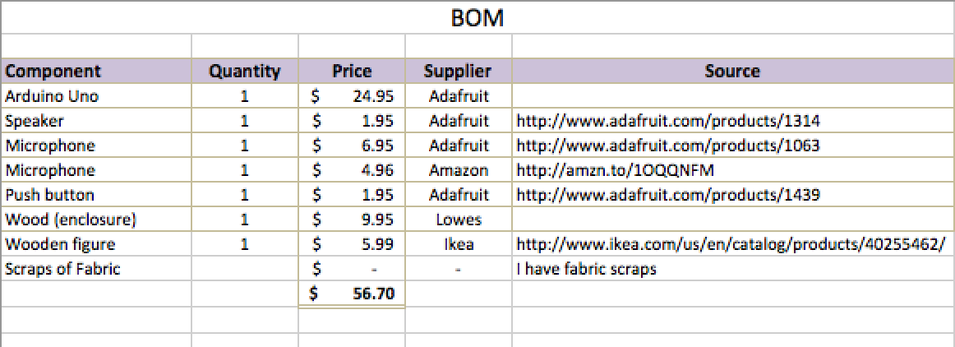Click the BOM title cell
955x347 pixels.
477,18
